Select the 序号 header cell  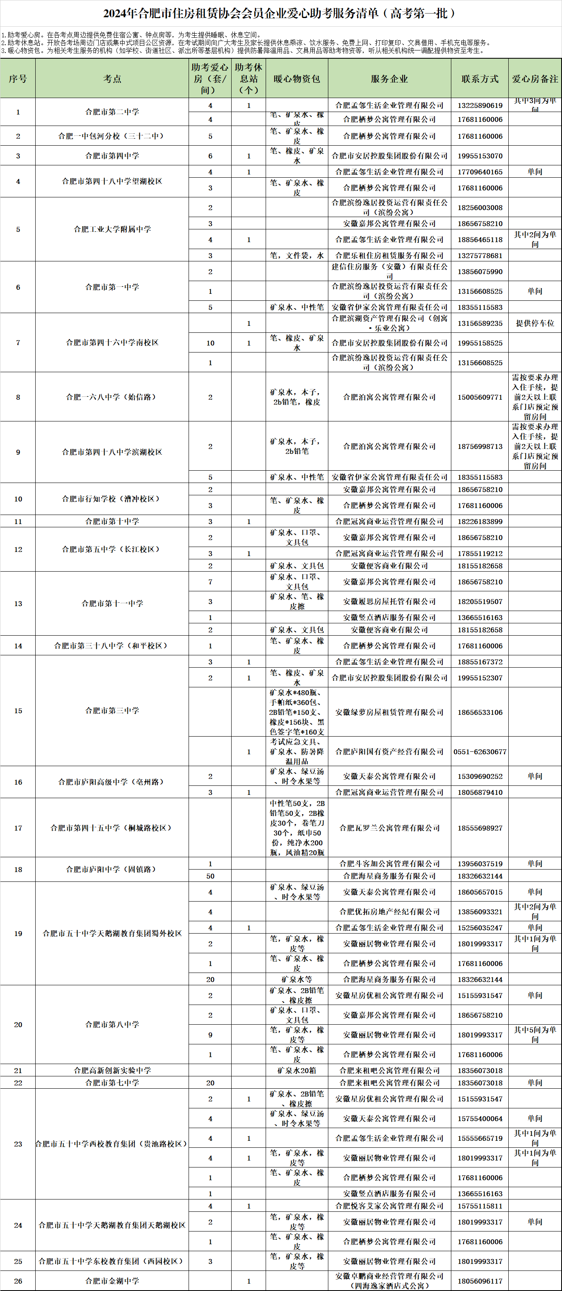pos(18,79)
